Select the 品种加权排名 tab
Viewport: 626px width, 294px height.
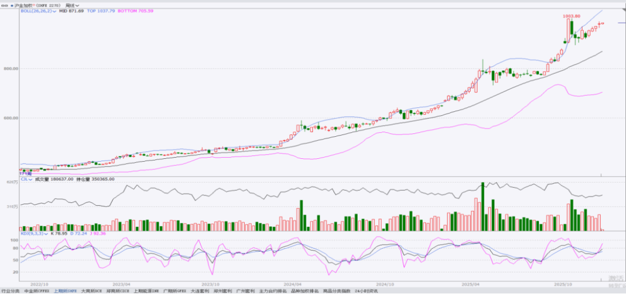(x=305, y=291)
